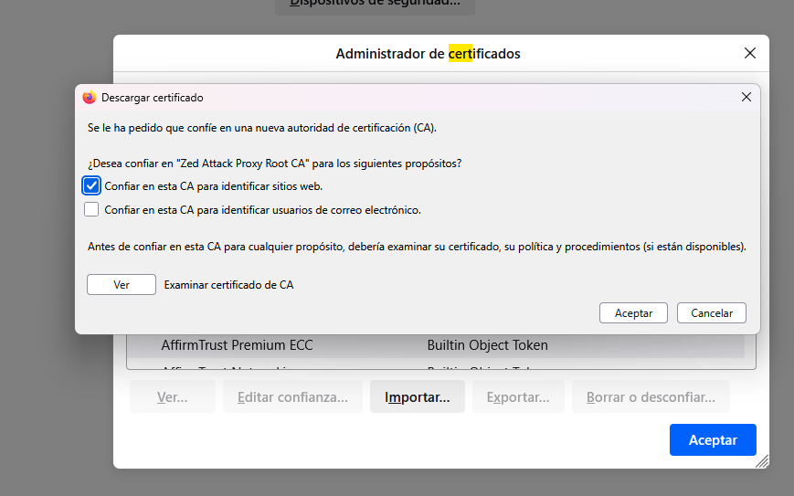Viewport: 794px width, 496px height.
Task: Click Builtin Object Token next to AffirmTrust Premium
Action: [487, 345]
